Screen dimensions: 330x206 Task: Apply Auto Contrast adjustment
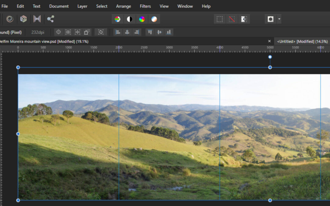[x=130, y=19]
